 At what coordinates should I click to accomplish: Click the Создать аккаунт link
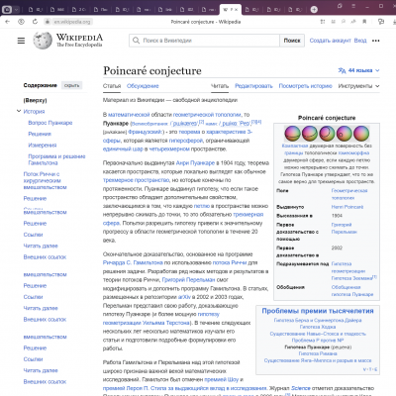(330, 41)
